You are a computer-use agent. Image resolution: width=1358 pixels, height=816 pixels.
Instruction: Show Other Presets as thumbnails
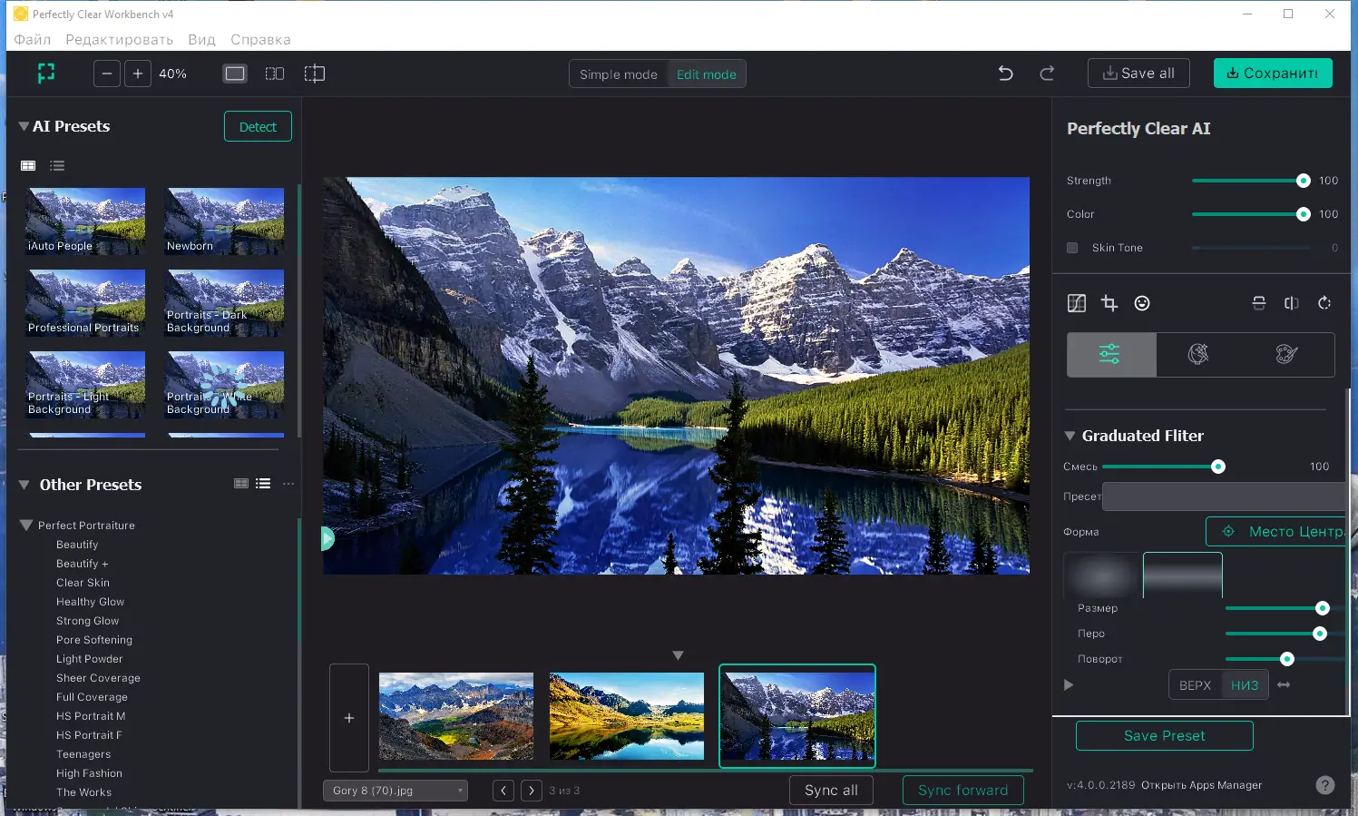click(x=241, y=484)
